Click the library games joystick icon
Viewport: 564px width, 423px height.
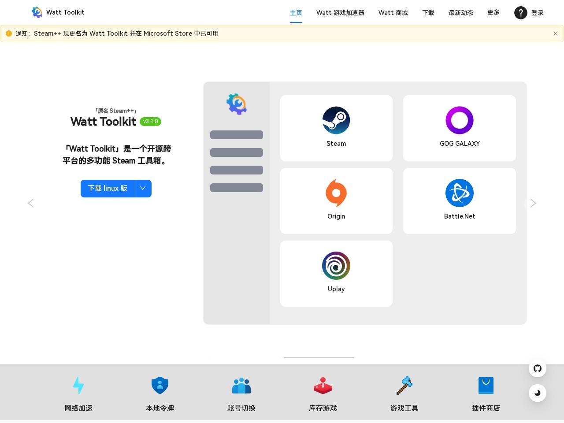pyautogui.click(x=323, y=386)
